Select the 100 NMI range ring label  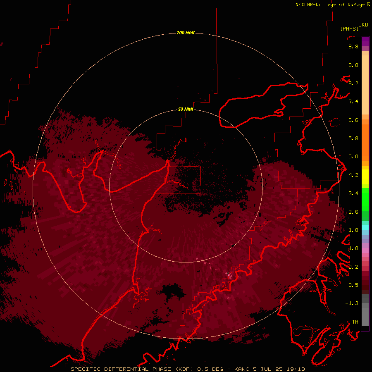pyautogui.click(x=186, y=33)
